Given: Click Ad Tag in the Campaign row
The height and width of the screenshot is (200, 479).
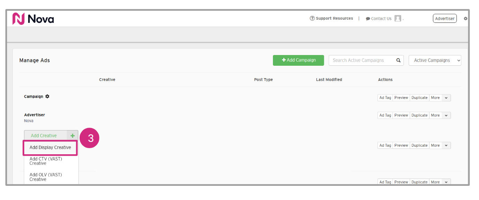Looking at the screenshot, I should pos(385,98).
